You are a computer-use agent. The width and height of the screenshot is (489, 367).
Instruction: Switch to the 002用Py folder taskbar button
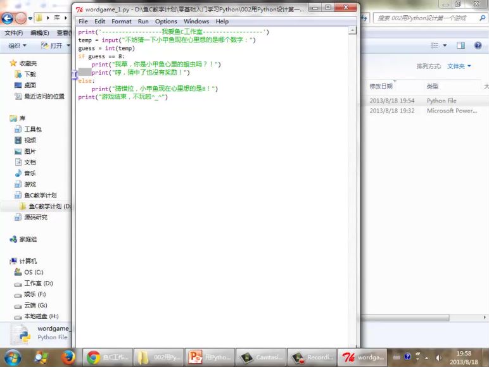[159, 358]
